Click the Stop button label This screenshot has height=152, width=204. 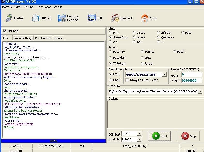(x=193, y=136)
